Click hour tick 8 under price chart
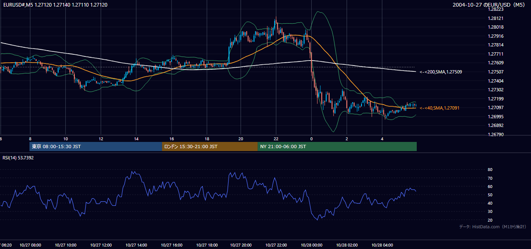This screenshot has height=249, width=531. pyautogui.click(x=30, y=139)
